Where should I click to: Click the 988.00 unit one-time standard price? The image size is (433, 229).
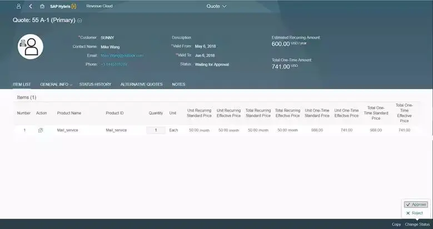(317, 130)
